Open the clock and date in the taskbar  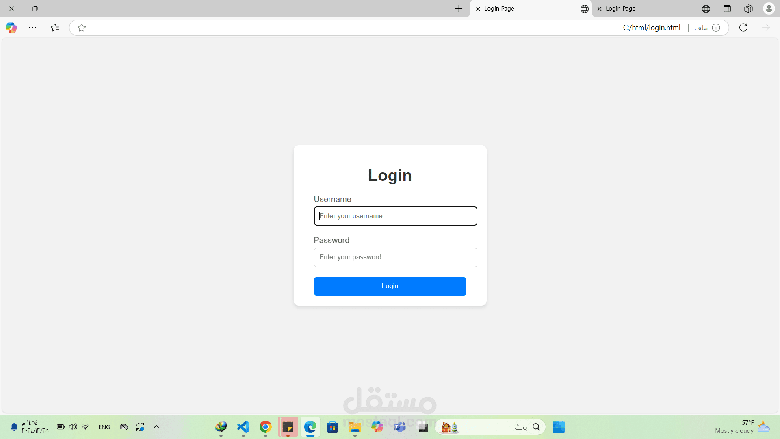point(35,427)
